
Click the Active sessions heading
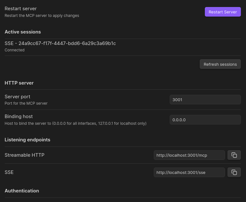(x=23, y=32)
